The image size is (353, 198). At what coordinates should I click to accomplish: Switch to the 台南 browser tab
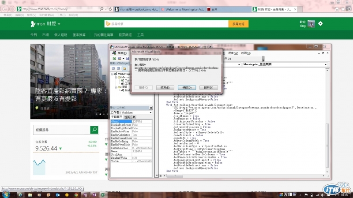(x=229, y=9)
